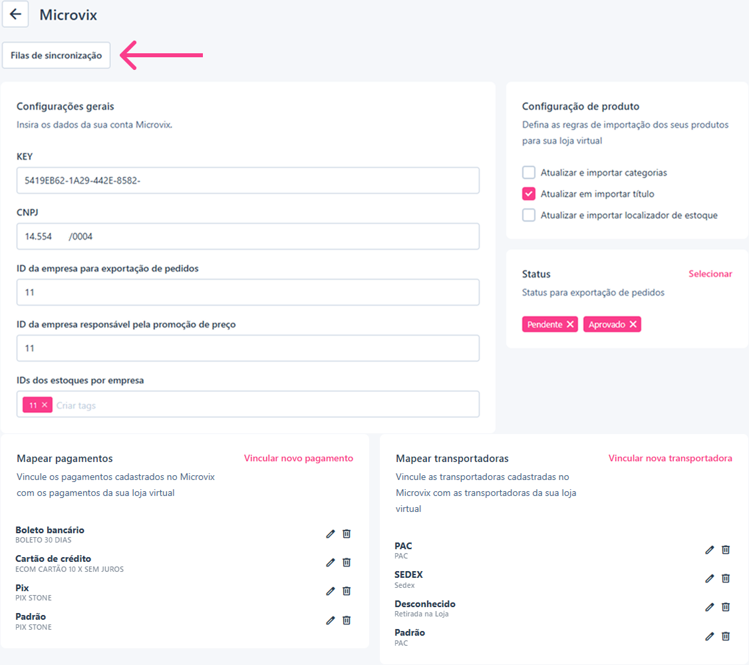Click the Microvix page title
Image resolution: width=749 pixels, height=665 pixels.
(69, 15)
